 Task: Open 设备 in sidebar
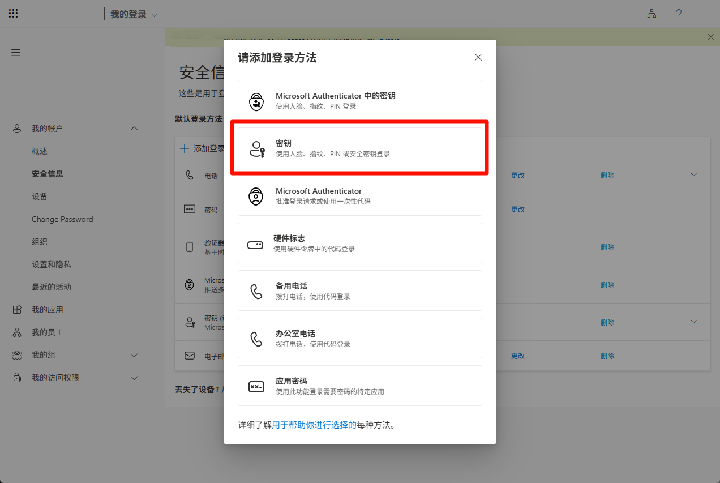(40, 196)
